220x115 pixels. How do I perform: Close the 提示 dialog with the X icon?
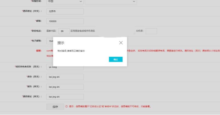[121, 43]
